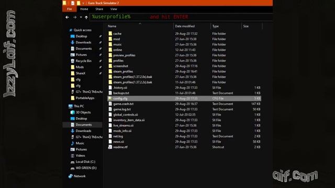Select steam_profiles(1.37.2.2s).bak folder name
This screenshot has height=188, width=335.
tap(132, 83)
